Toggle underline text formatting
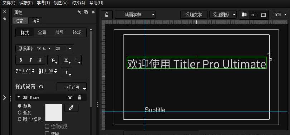 click(40, 60)
